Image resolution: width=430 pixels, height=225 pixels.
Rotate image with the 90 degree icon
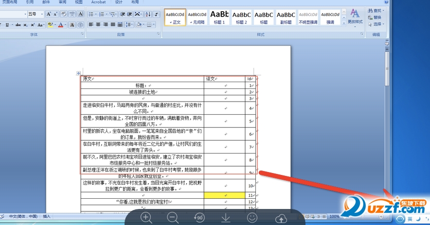tap(199, 218)
